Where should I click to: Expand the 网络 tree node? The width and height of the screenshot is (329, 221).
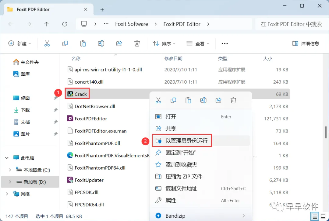7,194
